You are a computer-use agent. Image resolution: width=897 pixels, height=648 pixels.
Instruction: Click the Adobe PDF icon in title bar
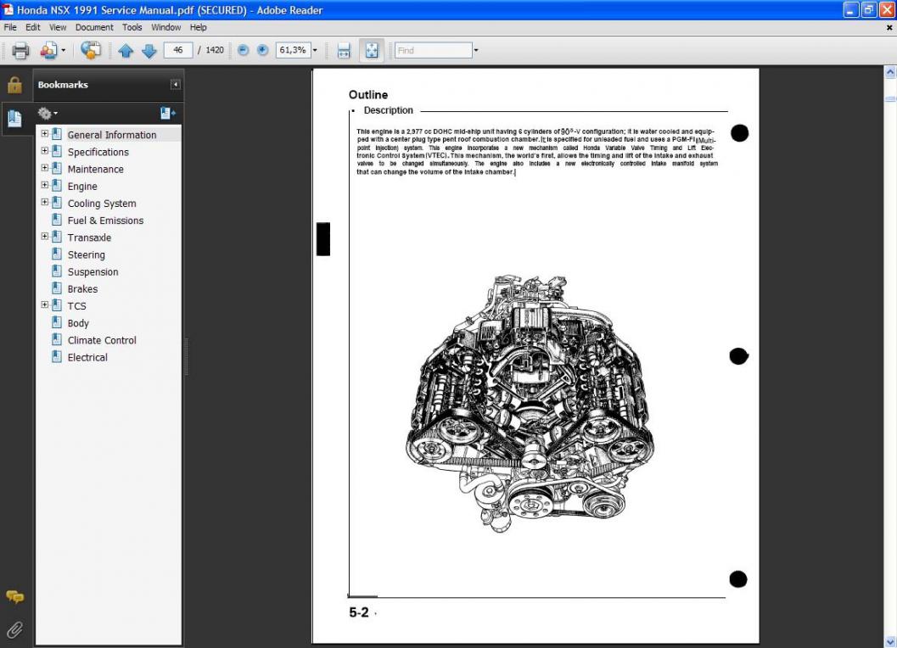8,9
